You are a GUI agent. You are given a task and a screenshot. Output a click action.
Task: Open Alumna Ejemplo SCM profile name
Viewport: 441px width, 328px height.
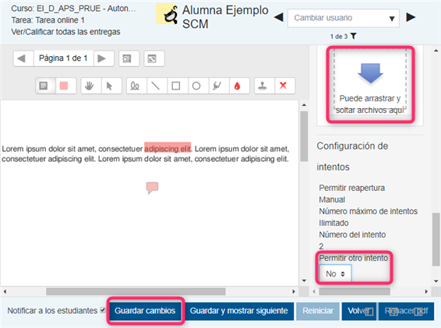point(225,17)
